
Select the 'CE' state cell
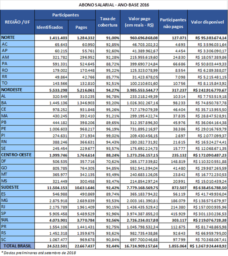[x=17, y=109]
